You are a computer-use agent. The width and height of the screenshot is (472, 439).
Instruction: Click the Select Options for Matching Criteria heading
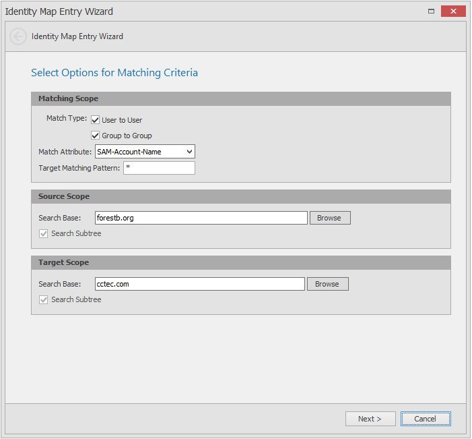(x=114, y=73)
